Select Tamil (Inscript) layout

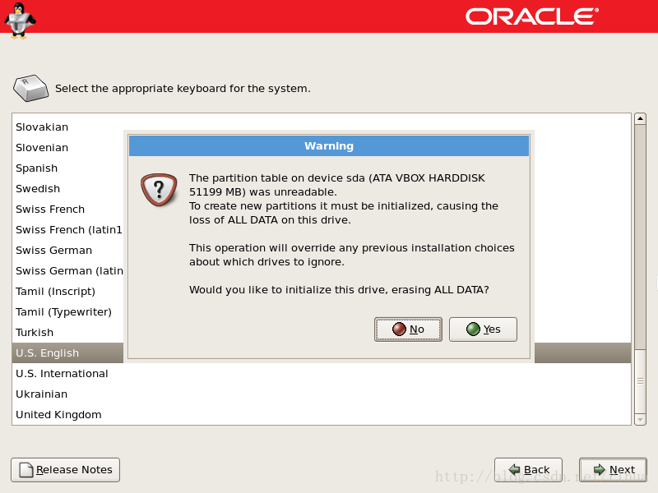68,292
